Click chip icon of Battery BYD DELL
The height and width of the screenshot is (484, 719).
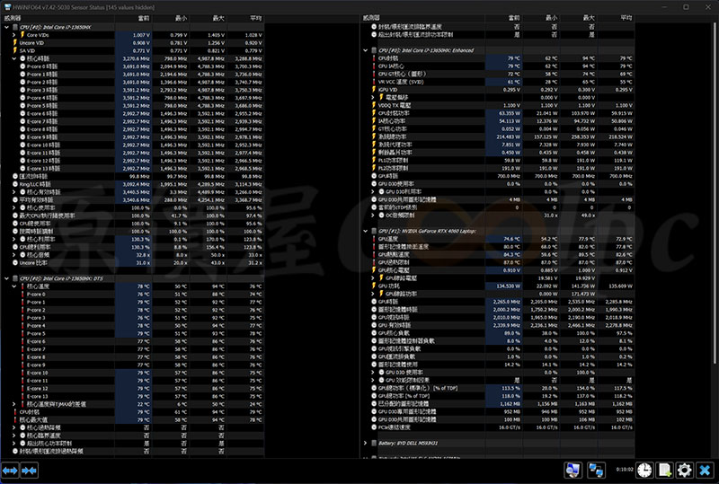374,444
